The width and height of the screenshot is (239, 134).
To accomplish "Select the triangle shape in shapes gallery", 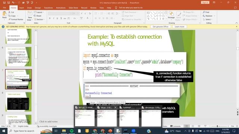I will point(148,16).
